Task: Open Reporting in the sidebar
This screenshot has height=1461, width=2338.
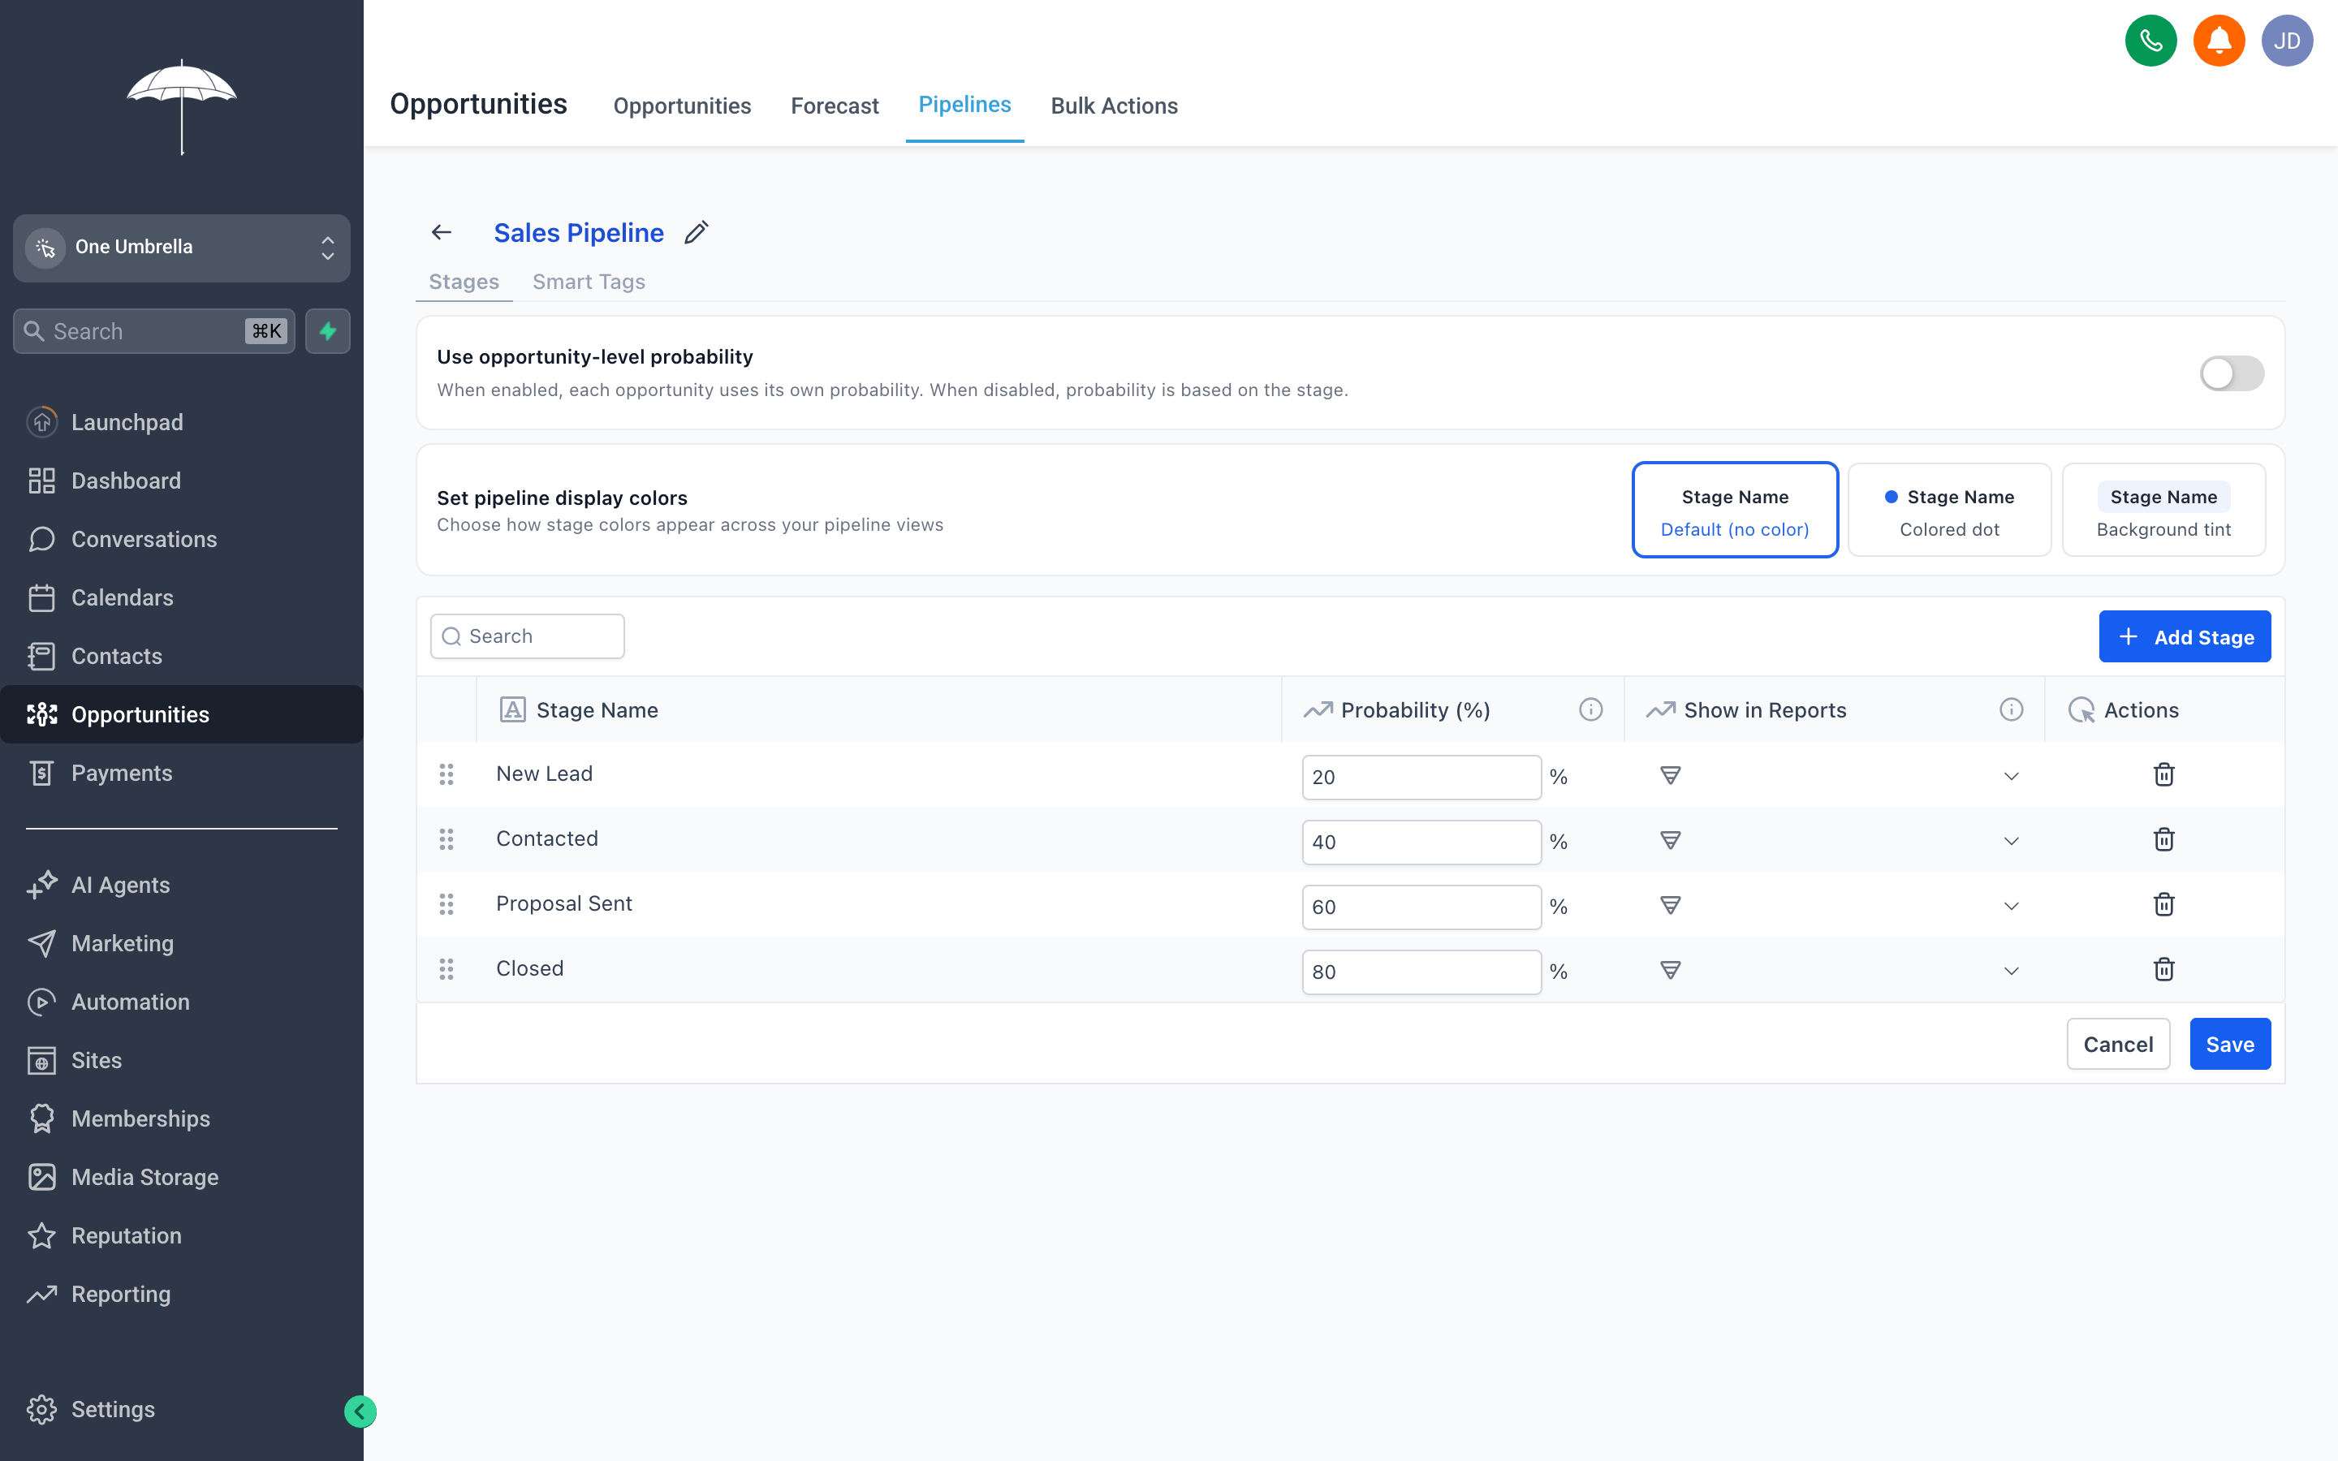Action: tap(182, 1294)
